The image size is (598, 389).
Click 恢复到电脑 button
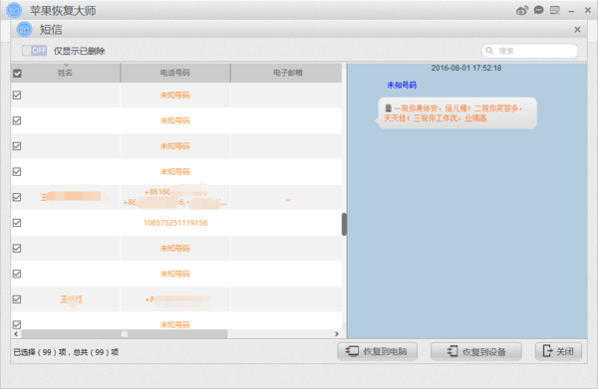[377, 351]
